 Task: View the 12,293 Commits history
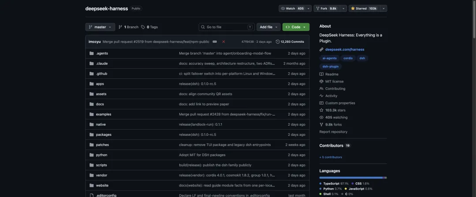(290, 41)
